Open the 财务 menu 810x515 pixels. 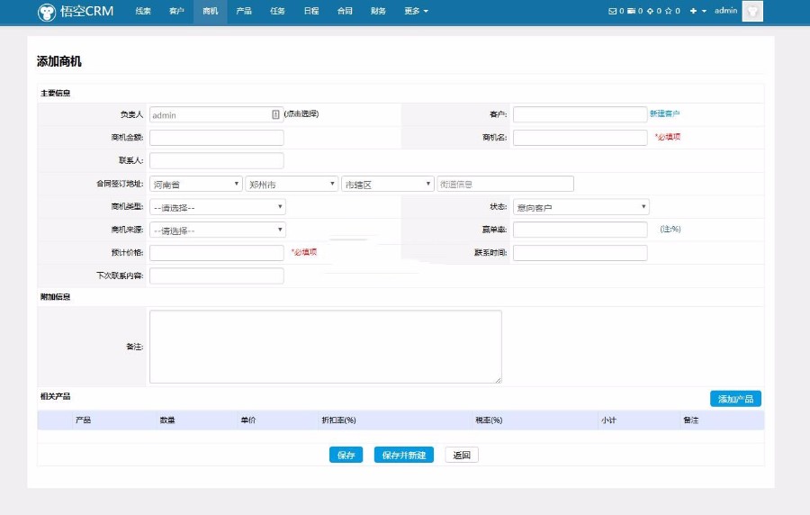point(378,11)
